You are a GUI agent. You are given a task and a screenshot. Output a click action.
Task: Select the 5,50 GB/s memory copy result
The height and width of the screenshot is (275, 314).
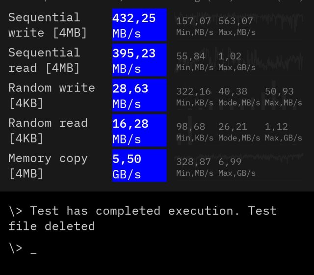[x=139, y=166]
